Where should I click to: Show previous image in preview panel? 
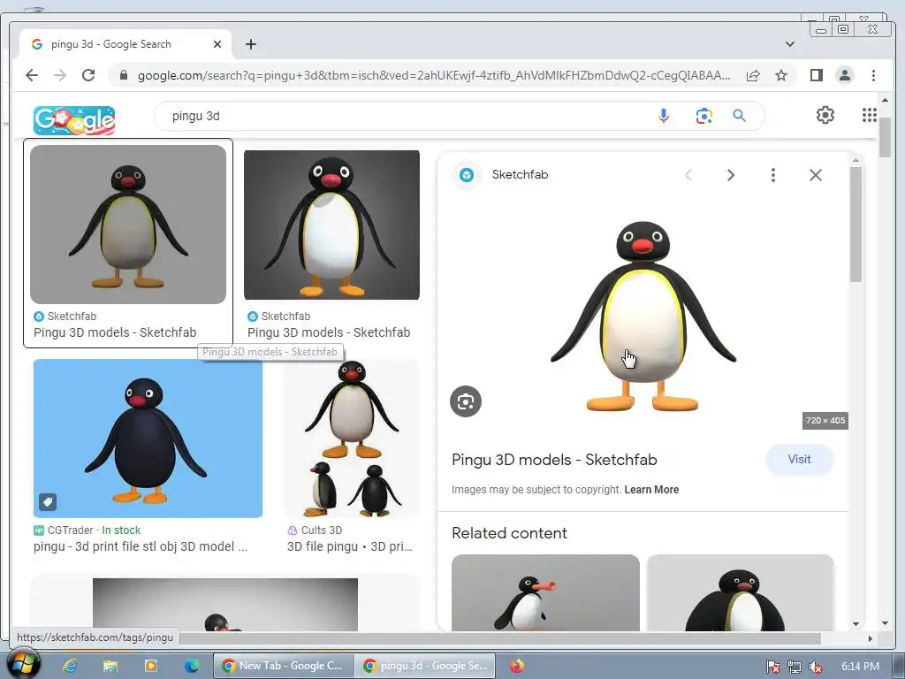pyautogui.click(x=688, y=175)
